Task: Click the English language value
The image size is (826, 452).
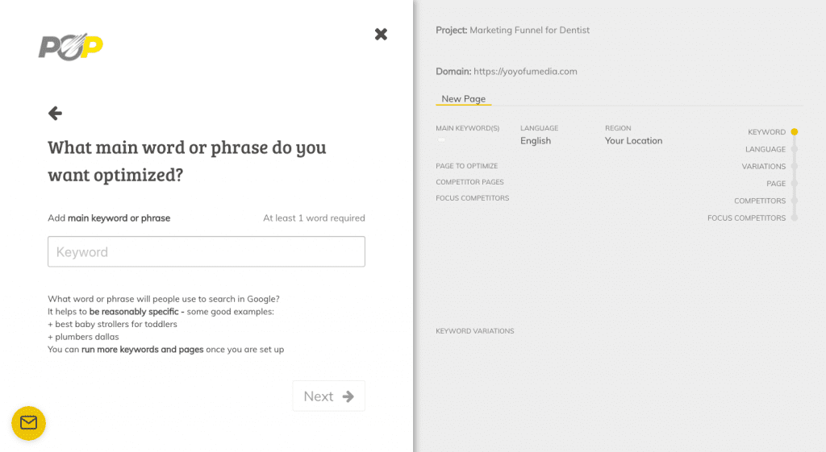Action: click(x=536, y=141)
